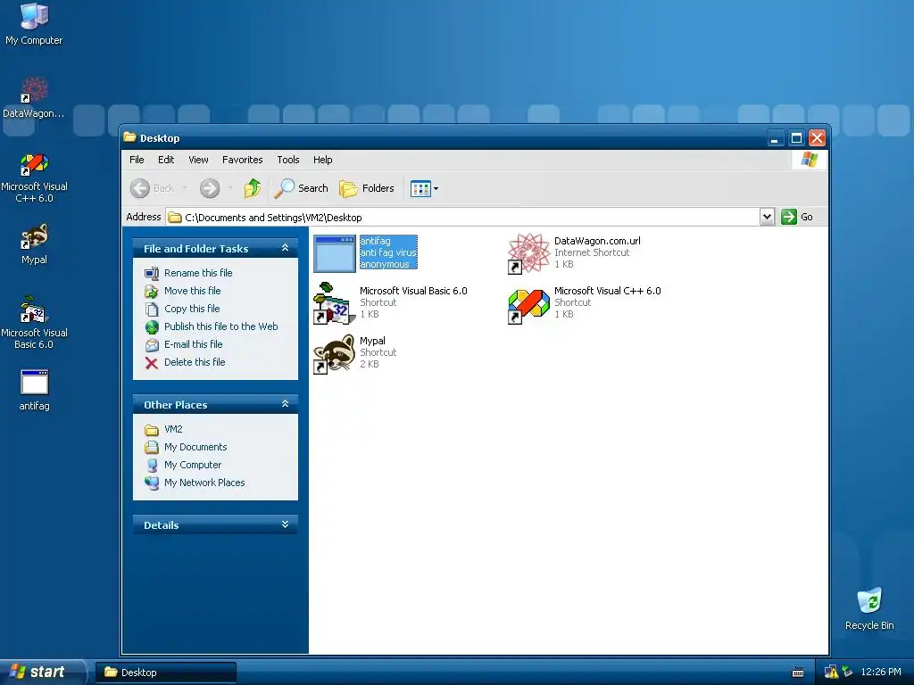Viewport: 914px width, 685px height.
Task: Select Microsoft Visual Basic 6.0 shortcut in folder
Action: click(x=390, y=303)
